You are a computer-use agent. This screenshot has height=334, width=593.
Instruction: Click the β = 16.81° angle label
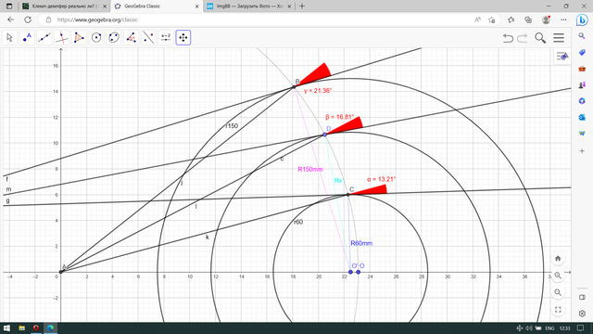point(340,117)
